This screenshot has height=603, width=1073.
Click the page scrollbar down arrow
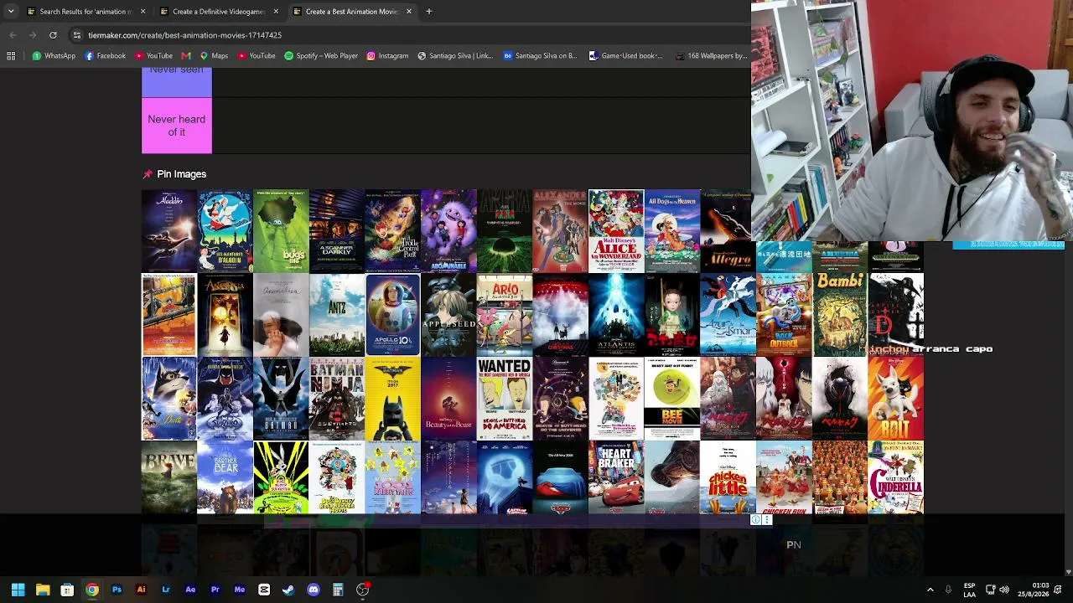pos(1068,572)
